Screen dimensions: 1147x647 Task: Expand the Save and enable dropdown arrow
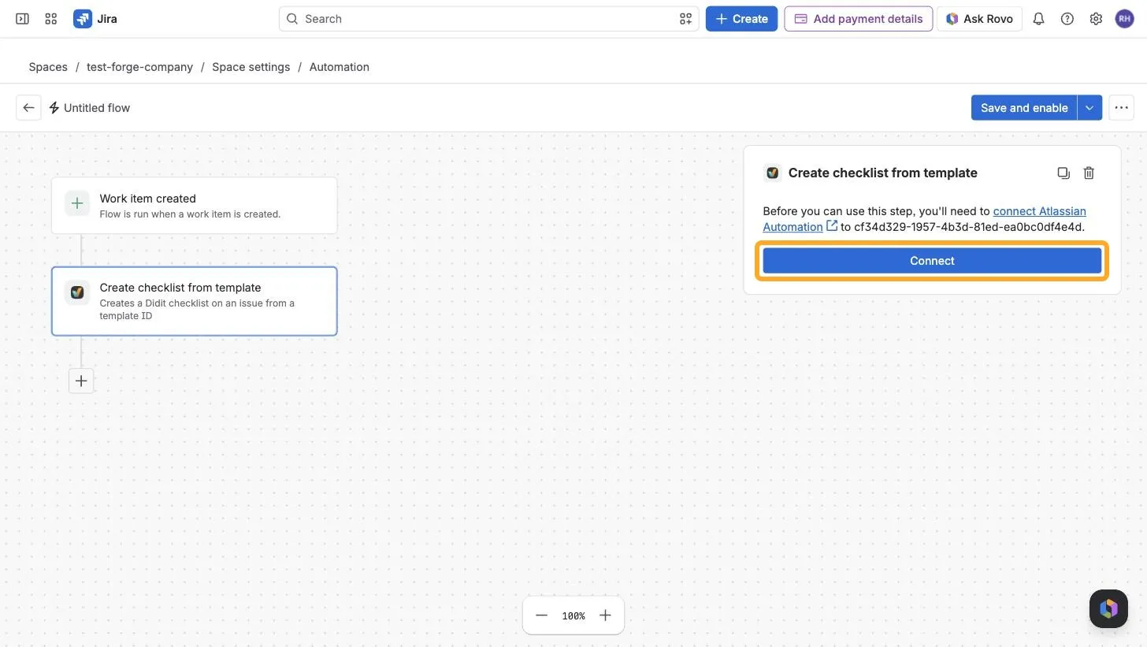(1089, 108)
